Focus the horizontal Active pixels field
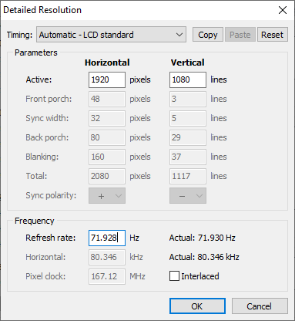The image size is (295, 321). tap(107, 79)
